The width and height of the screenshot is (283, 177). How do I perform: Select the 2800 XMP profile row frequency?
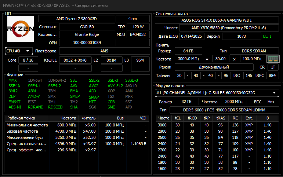[x=162, y=131]
